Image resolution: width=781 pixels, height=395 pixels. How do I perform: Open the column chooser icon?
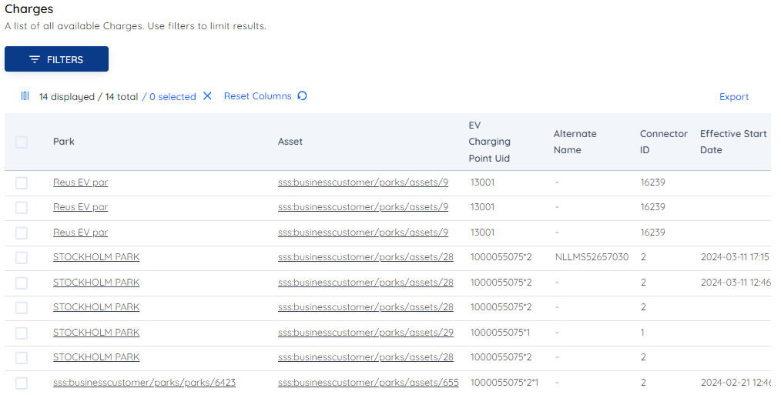25,96
